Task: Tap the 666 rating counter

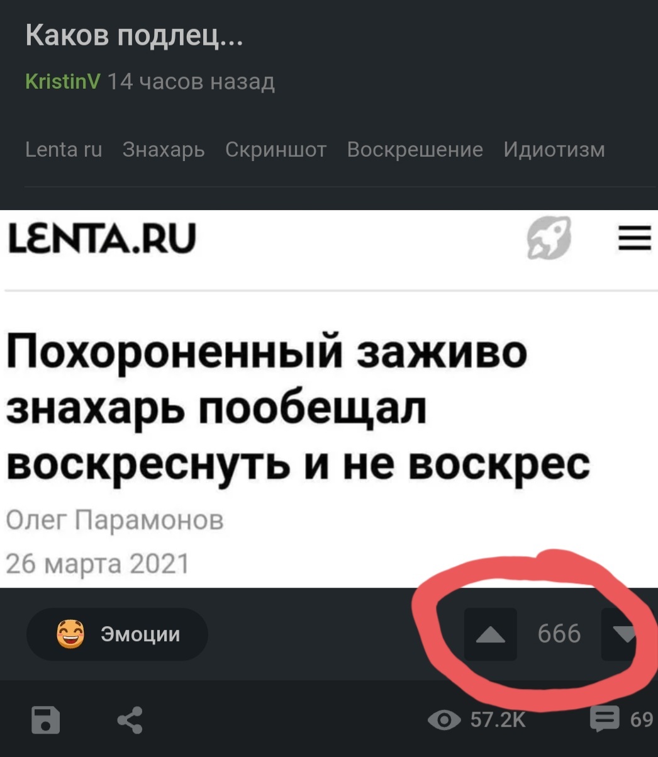Action: (559, 634)
